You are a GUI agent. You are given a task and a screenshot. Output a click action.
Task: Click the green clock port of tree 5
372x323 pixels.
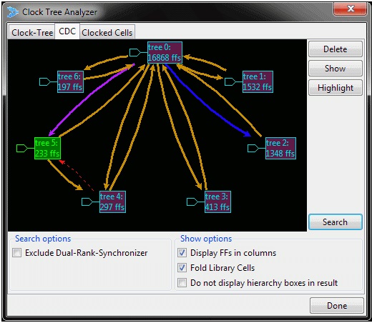22,148
